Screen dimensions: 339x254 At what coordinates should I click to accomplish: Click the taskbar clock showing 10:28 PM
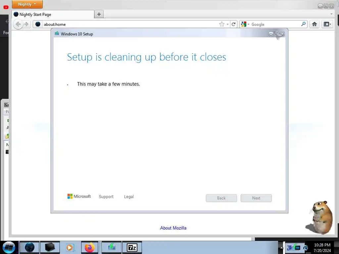click(322, 247)
